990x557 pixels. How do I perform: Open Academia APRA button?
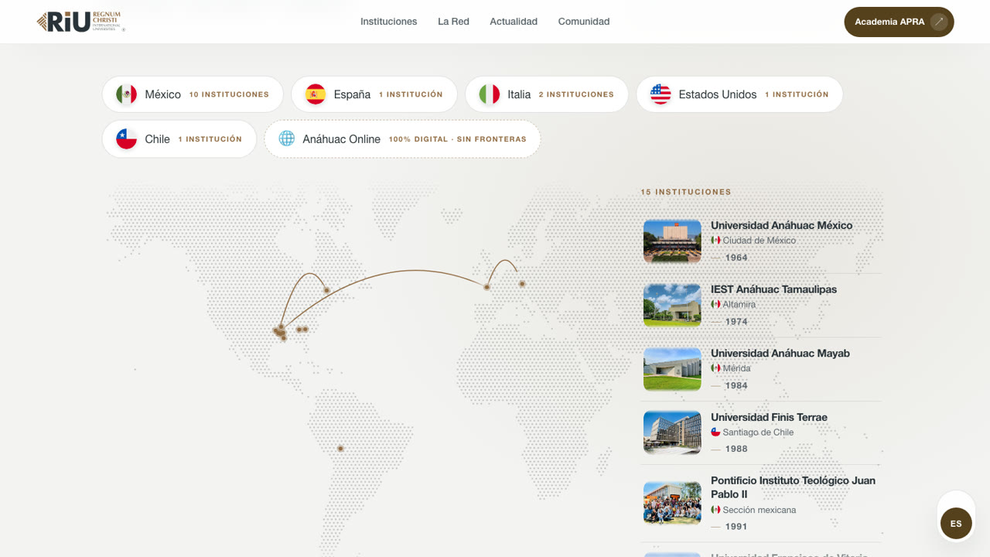(899, 22)
